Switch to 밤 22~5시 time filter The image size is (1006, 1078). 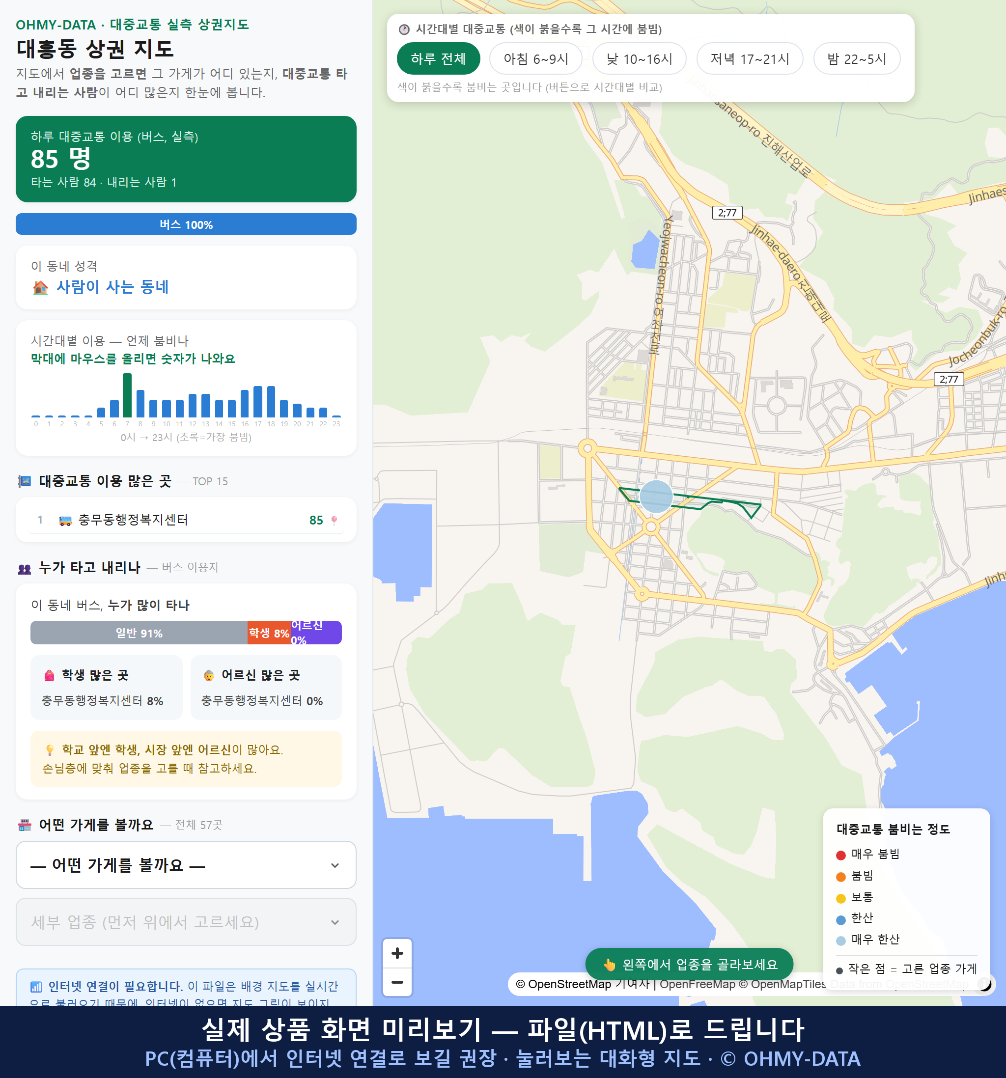856,58
